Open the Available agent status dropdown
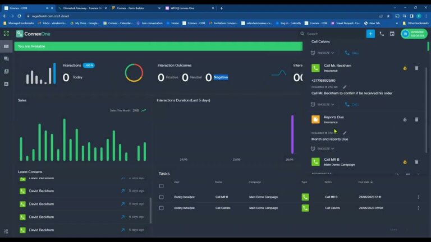This screenshot has width=431, height=242. (x=414, y=34)
